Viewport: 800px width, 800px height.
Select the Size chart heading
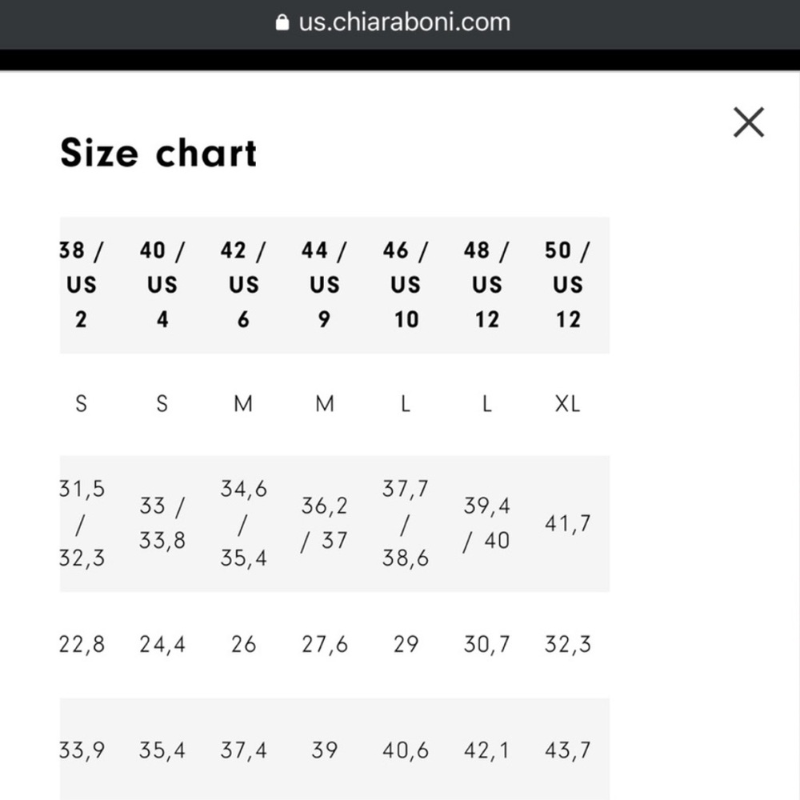158,152
